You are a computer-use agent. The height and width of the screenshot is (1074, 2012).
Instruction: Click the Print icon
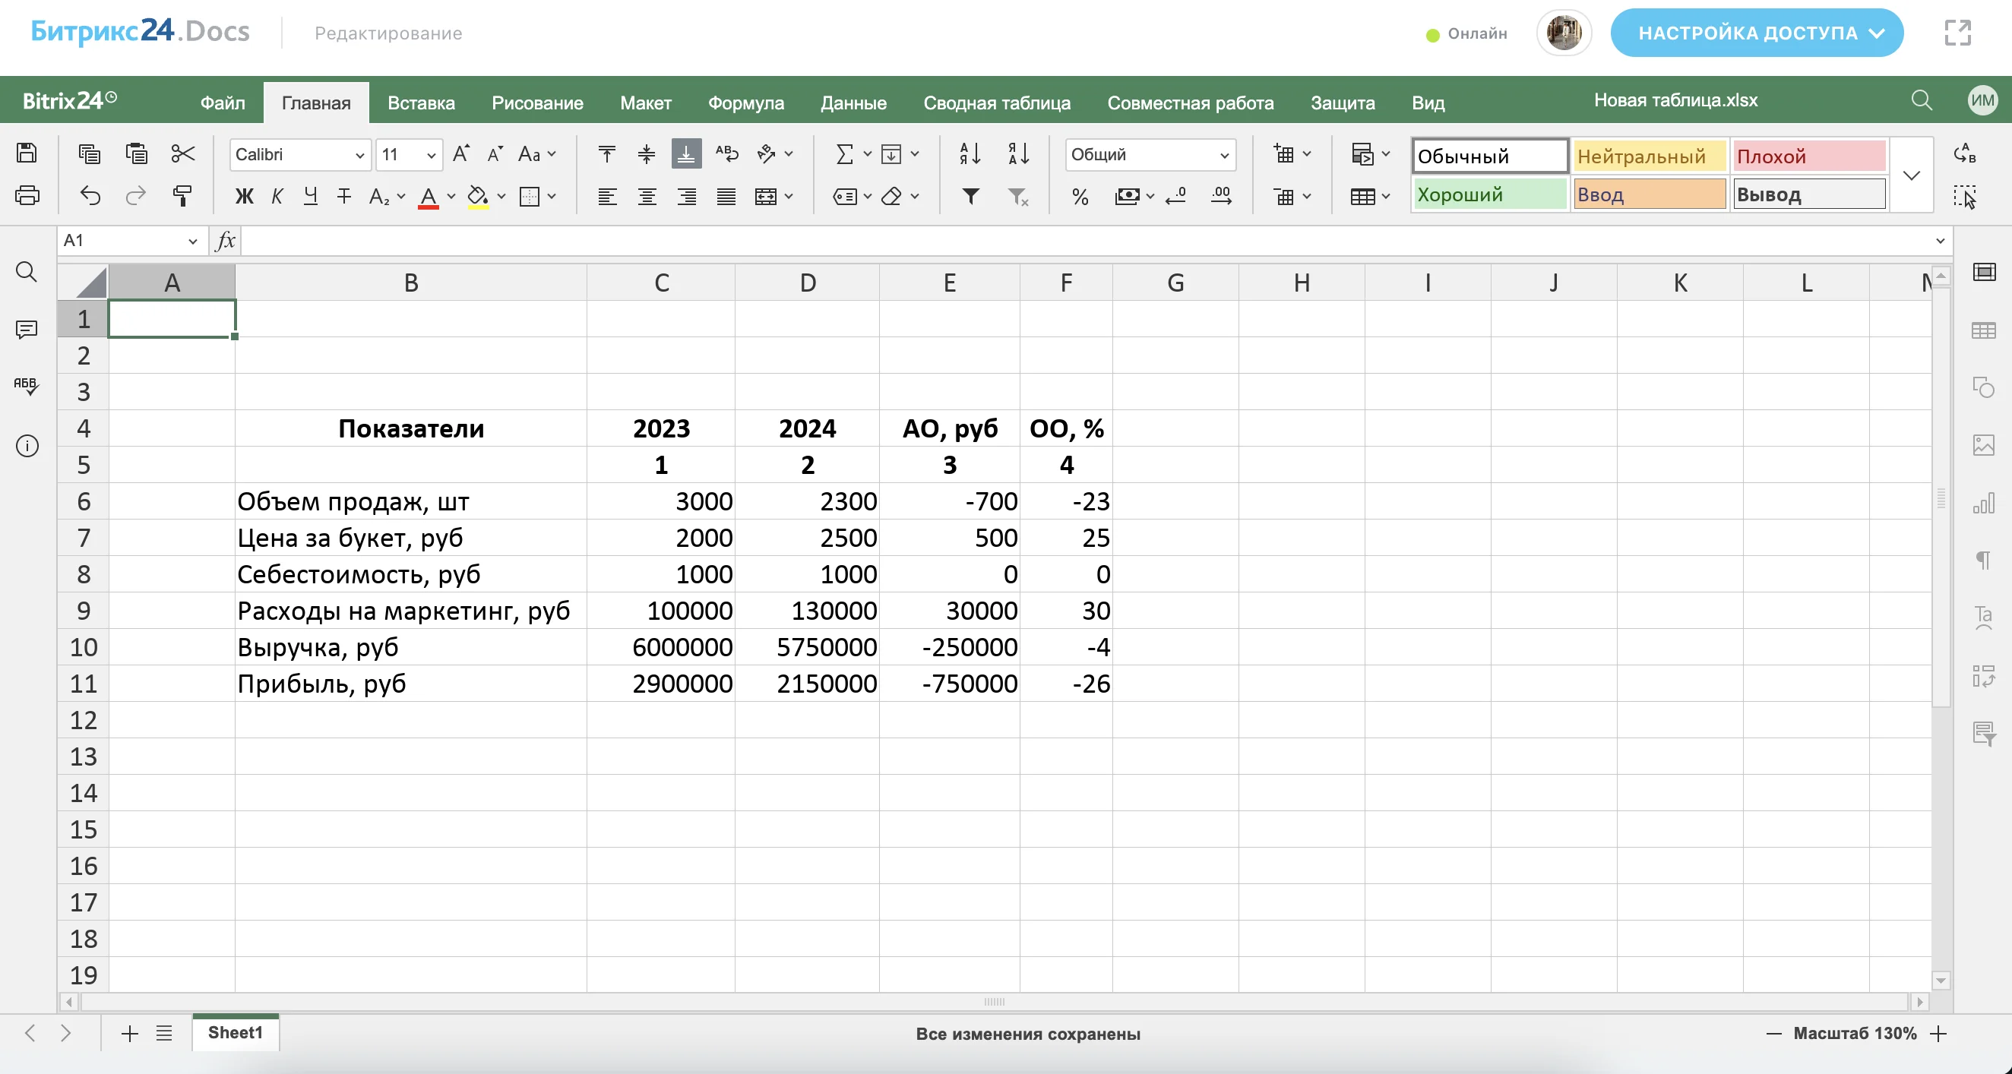click(x=27, y=195)
